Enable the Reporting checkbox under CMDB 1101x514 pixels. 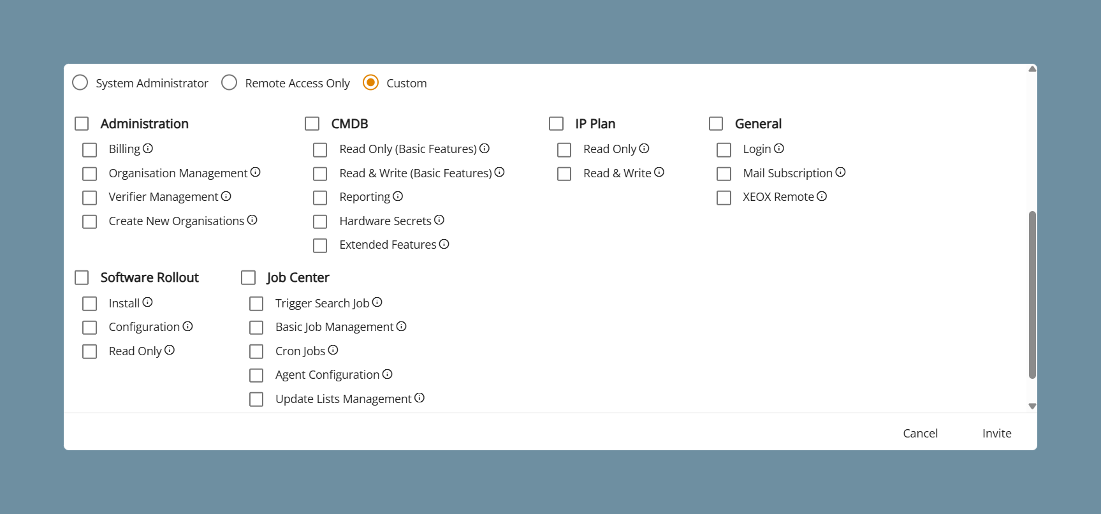pos(320,198)
